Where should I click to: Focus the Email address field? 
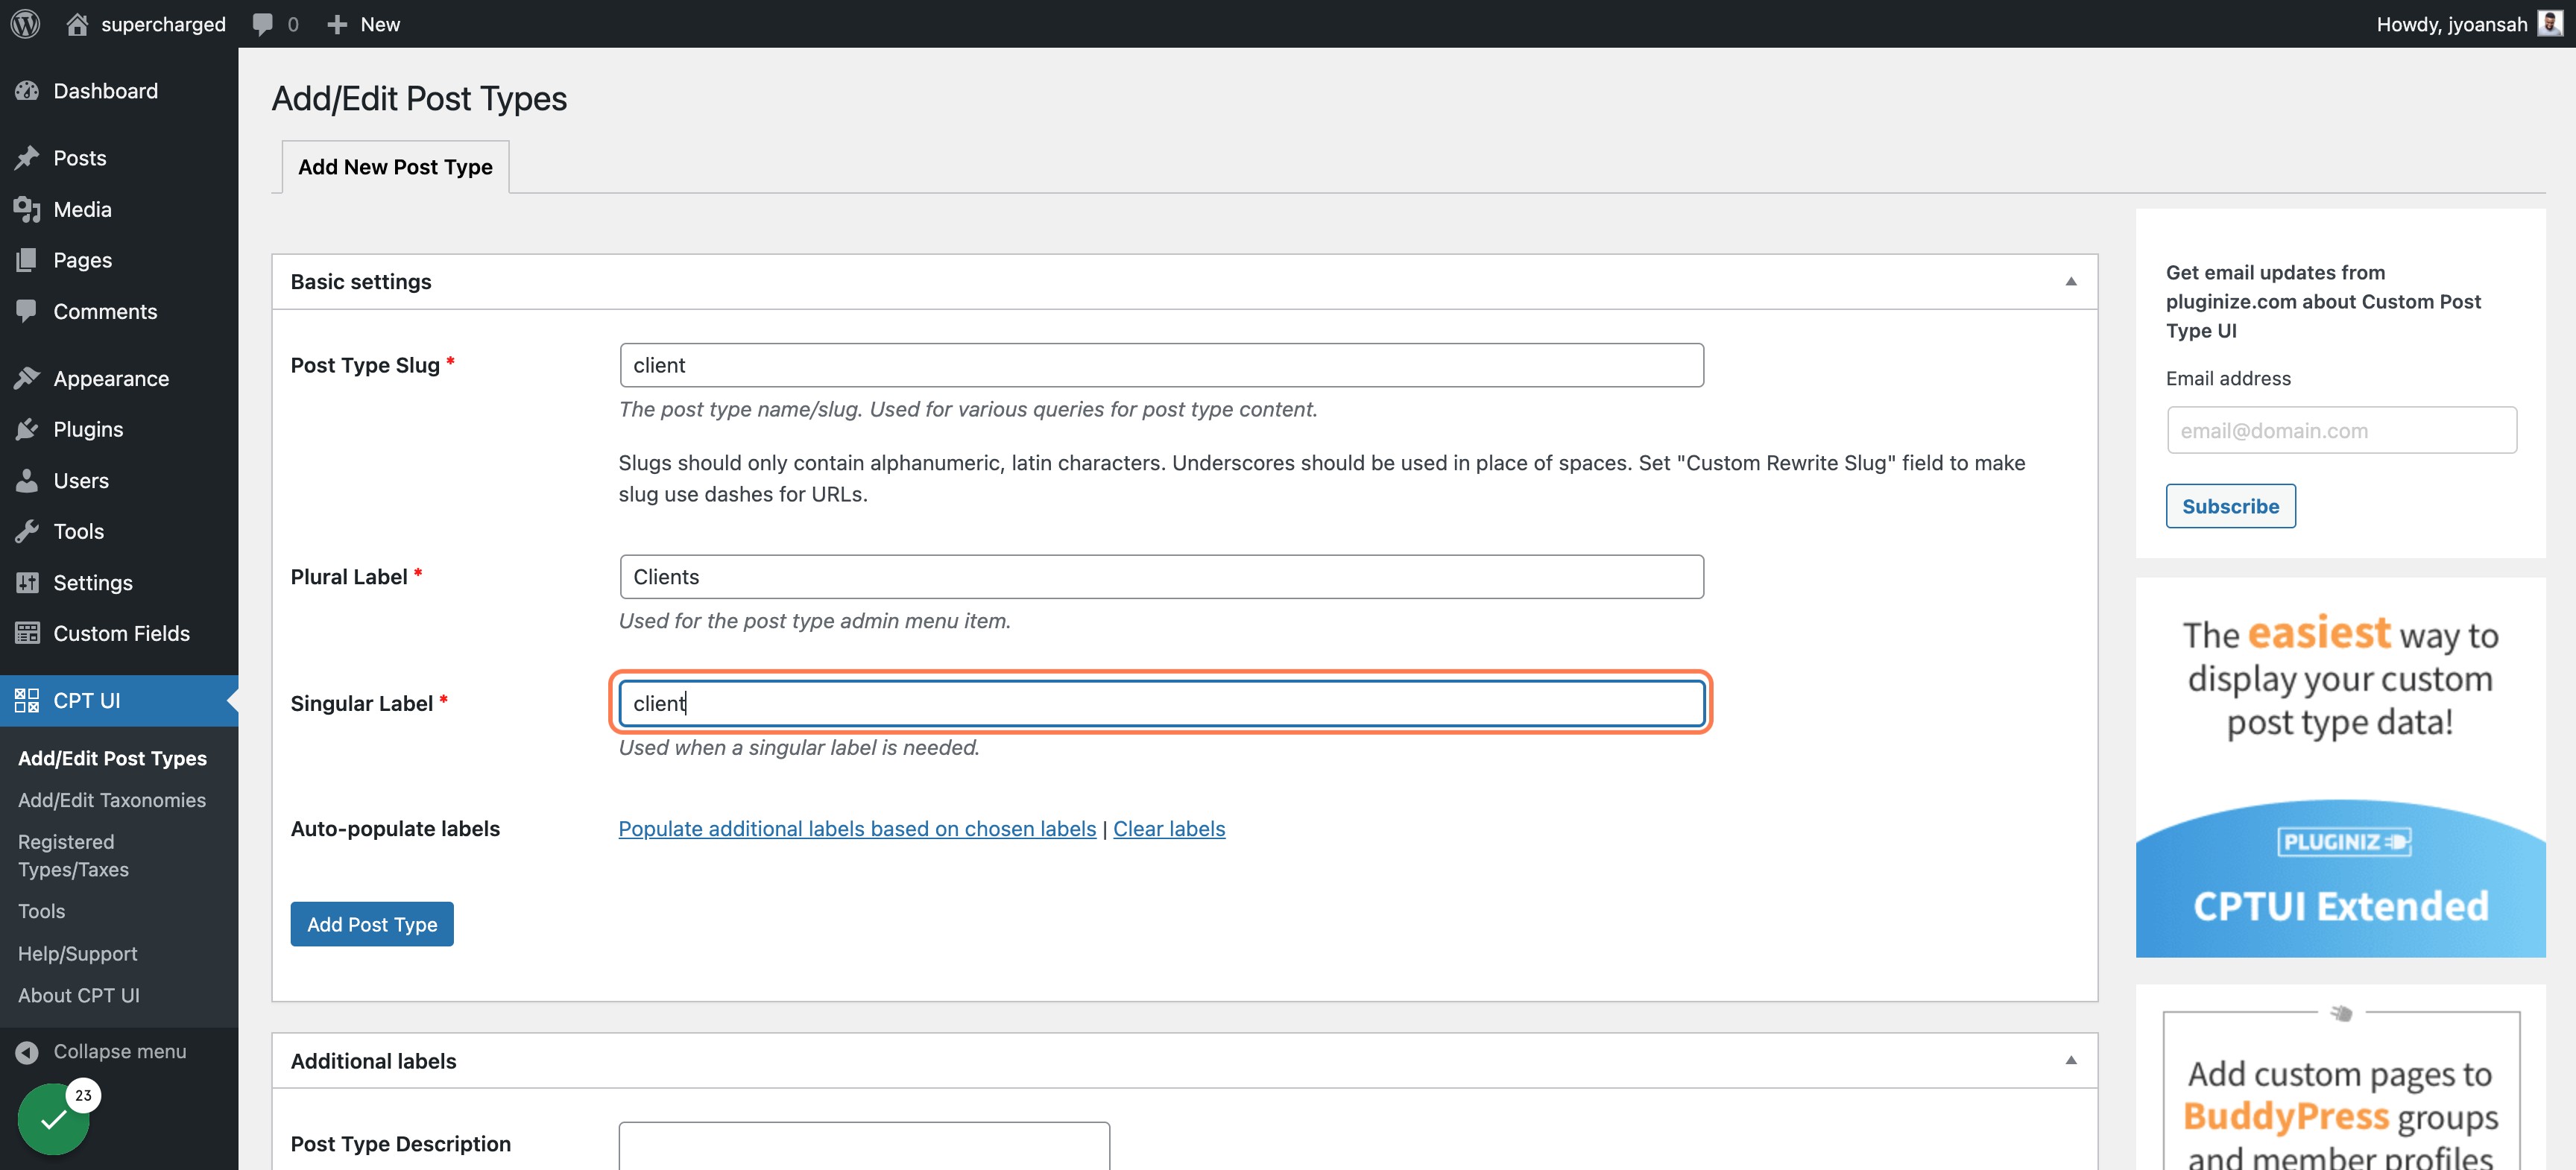tap(2341, 430)
